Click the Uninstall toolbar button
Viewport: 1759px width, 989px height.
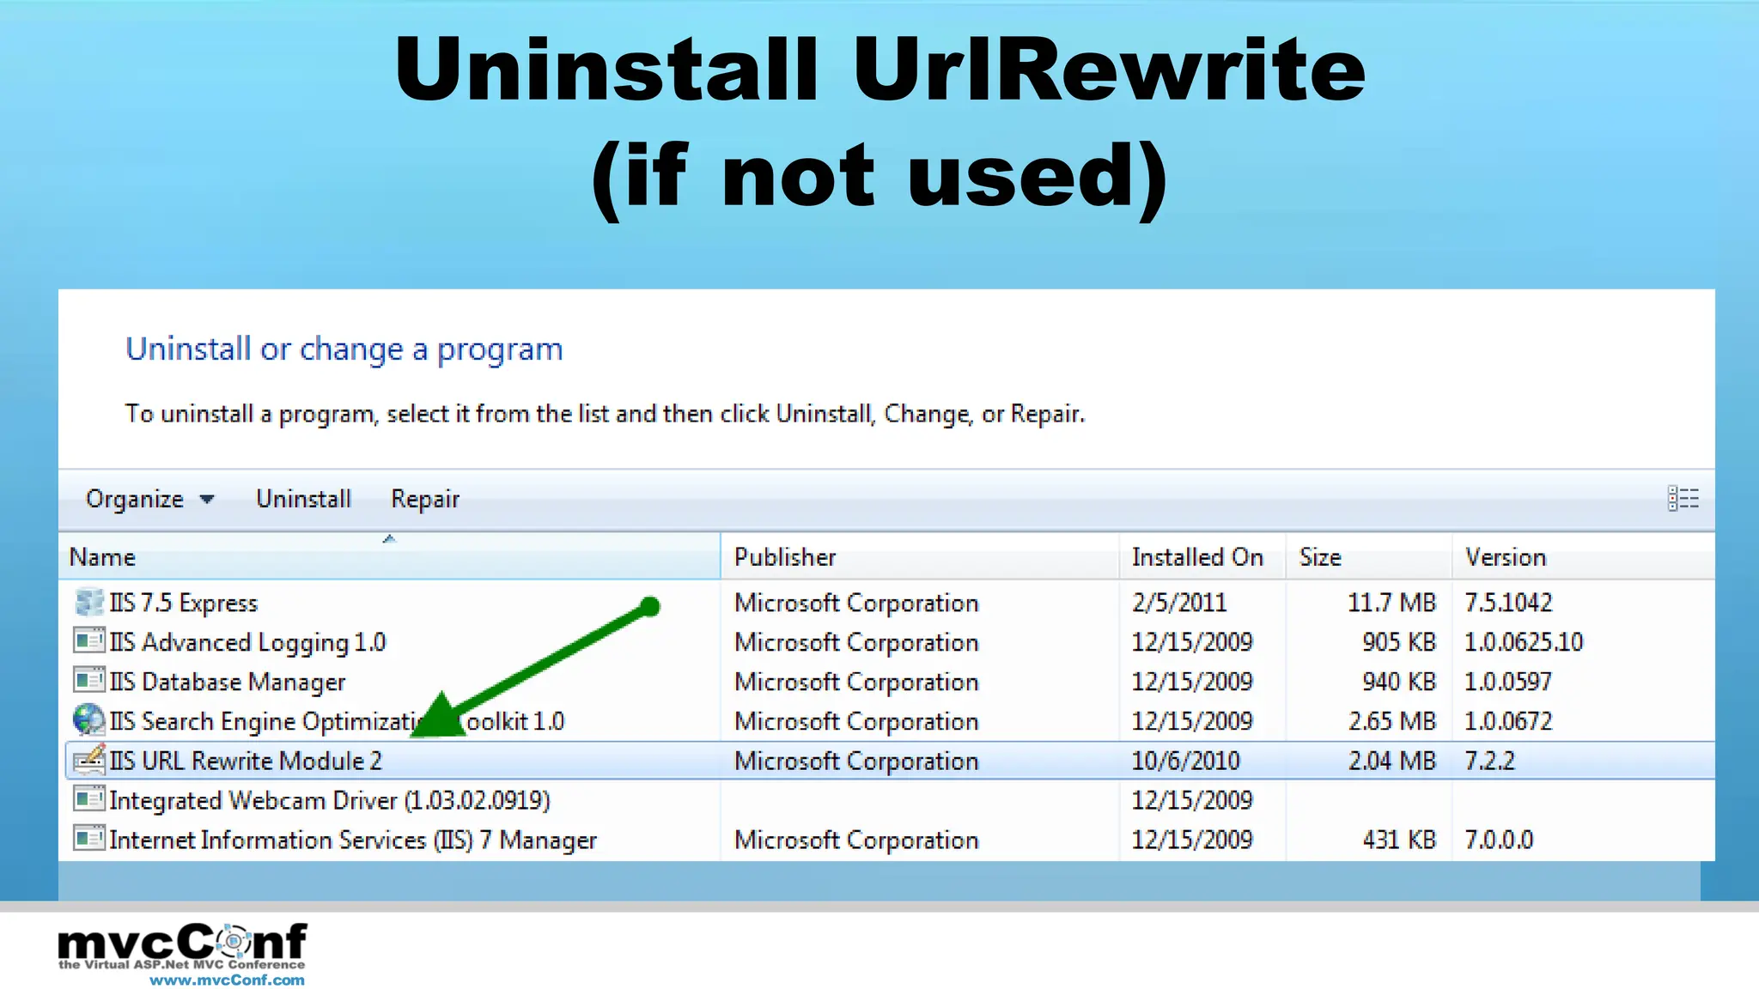pyautogui.click(x=303, y=499)
